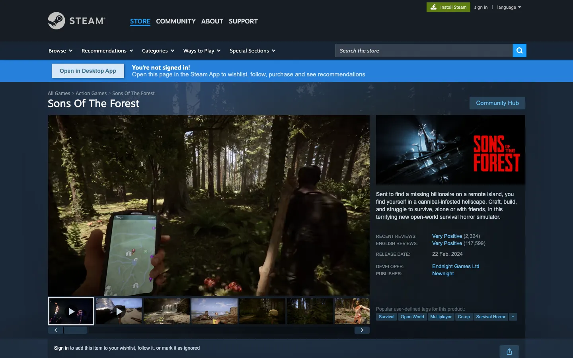Screen dimensions: 573x358
Task: Click the Install Steam button
Action: point(448,7)
